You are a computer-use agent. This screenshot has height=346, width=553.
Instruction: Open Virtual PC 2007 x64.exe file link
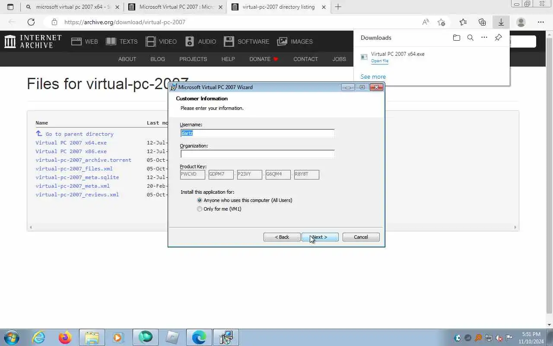pos(71,143)
